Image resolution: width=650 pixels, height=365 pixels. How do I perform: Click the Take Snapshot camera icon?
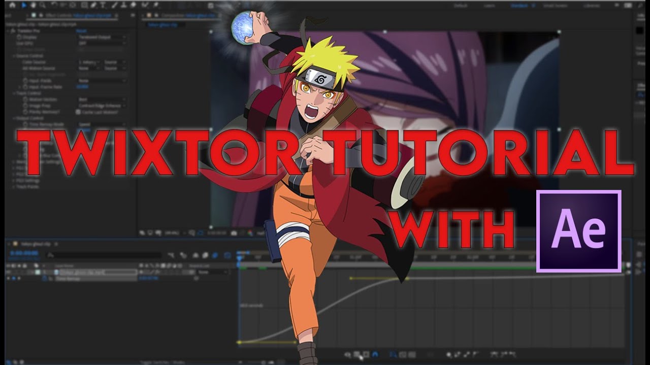[x=234, y=233]
